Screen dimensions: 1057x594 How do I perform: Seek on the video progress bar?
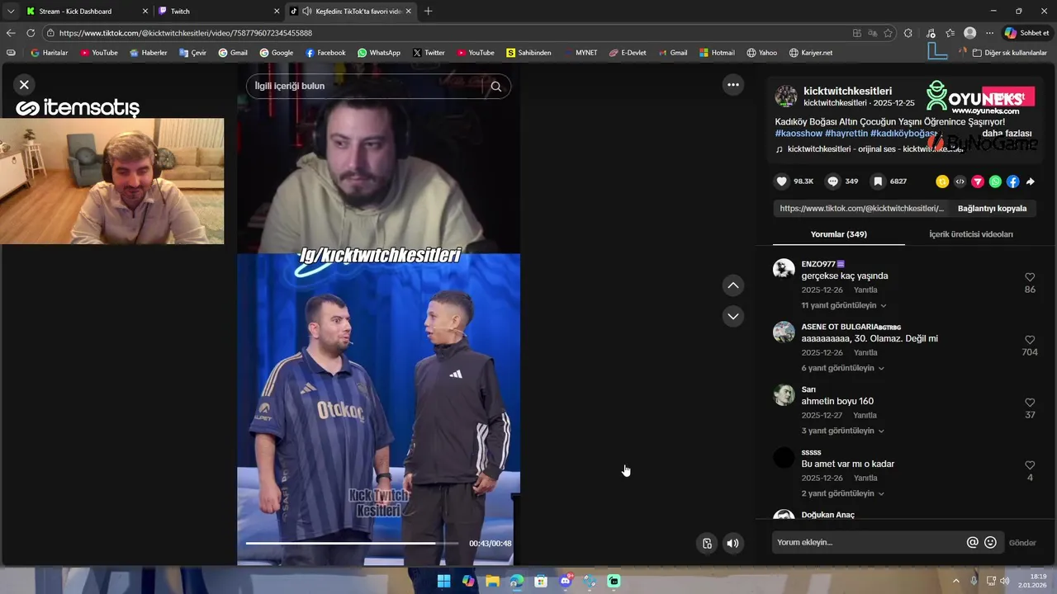pyautogui.click(x=352, y=543)
